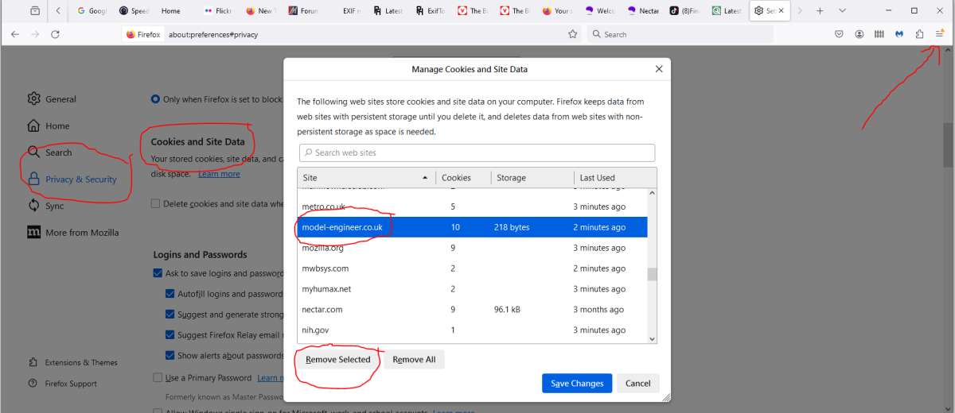Click the Save Changes button
Screen dimensions: 955x413
(577, 384)
